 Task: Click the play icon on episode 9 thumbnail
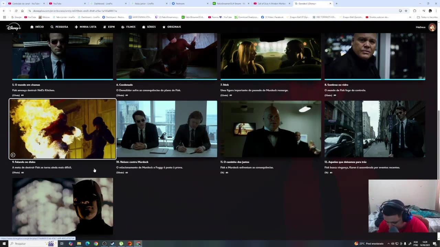(x=13, y=155)
